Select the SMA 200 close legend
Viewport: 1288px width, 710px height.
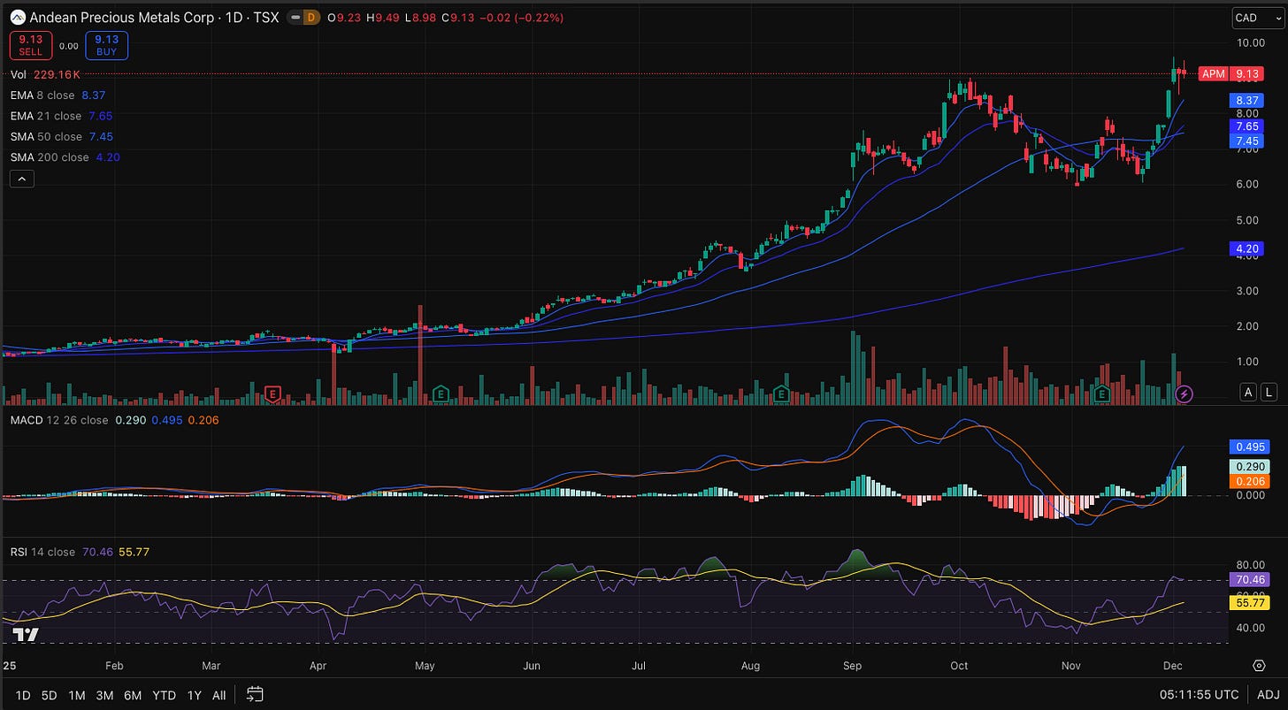click(65, 157)
